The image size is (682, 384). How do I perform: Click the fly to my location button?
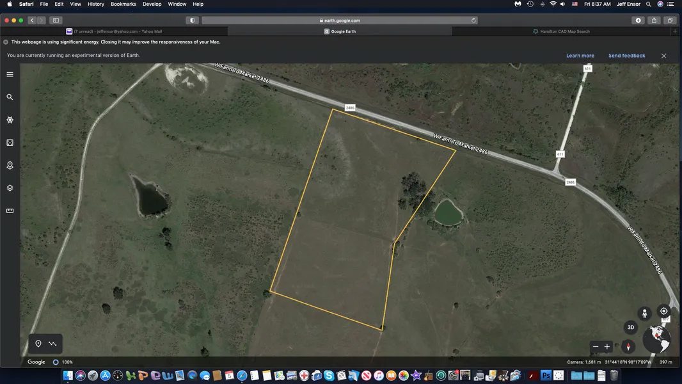[664, 311]
